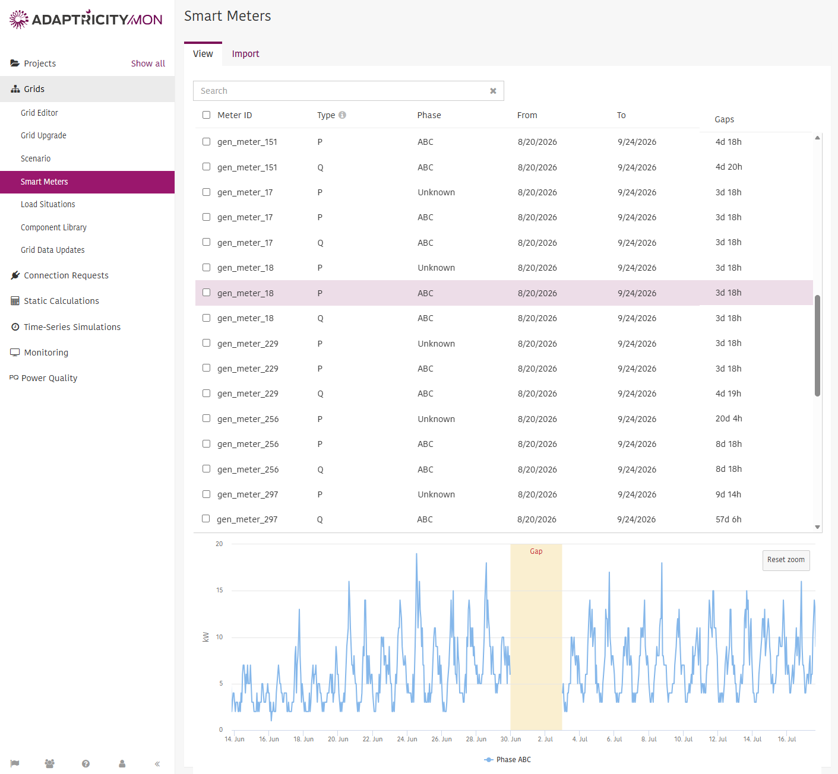Screen dimensions: 838x774
Task: Select checkbox for gen_meter_17 Q row
Action: [206, 242]
